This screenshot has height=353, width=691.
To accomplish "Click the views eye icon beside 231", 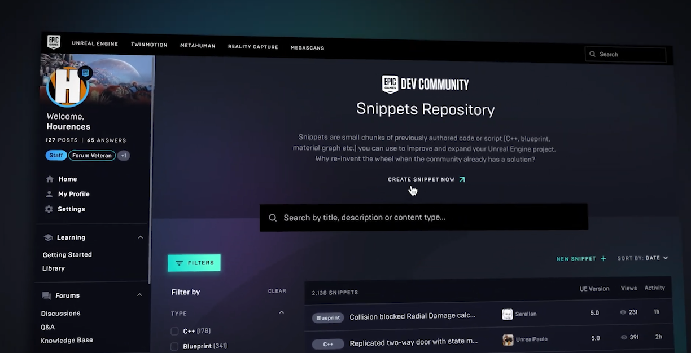I will 623,312.
